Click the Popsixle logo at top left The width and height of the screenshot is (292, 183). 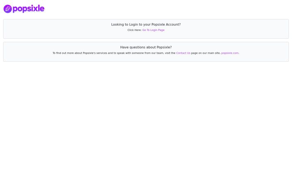(x=24, y=9)
